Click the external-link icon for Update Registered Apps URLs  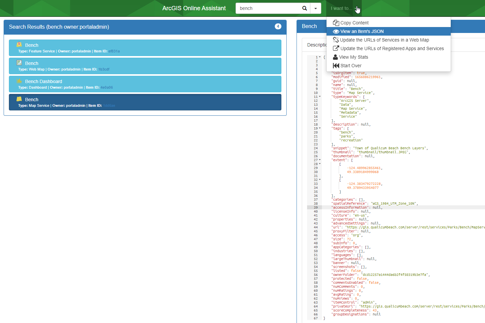tap(336, 48)
